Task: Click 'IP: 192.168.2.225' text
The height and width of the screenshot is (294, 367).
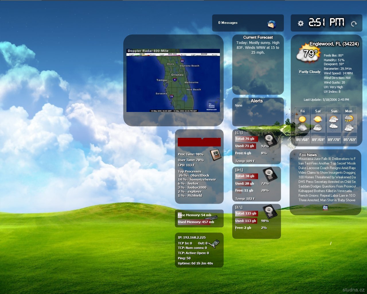Action: (x=192, y=237)
